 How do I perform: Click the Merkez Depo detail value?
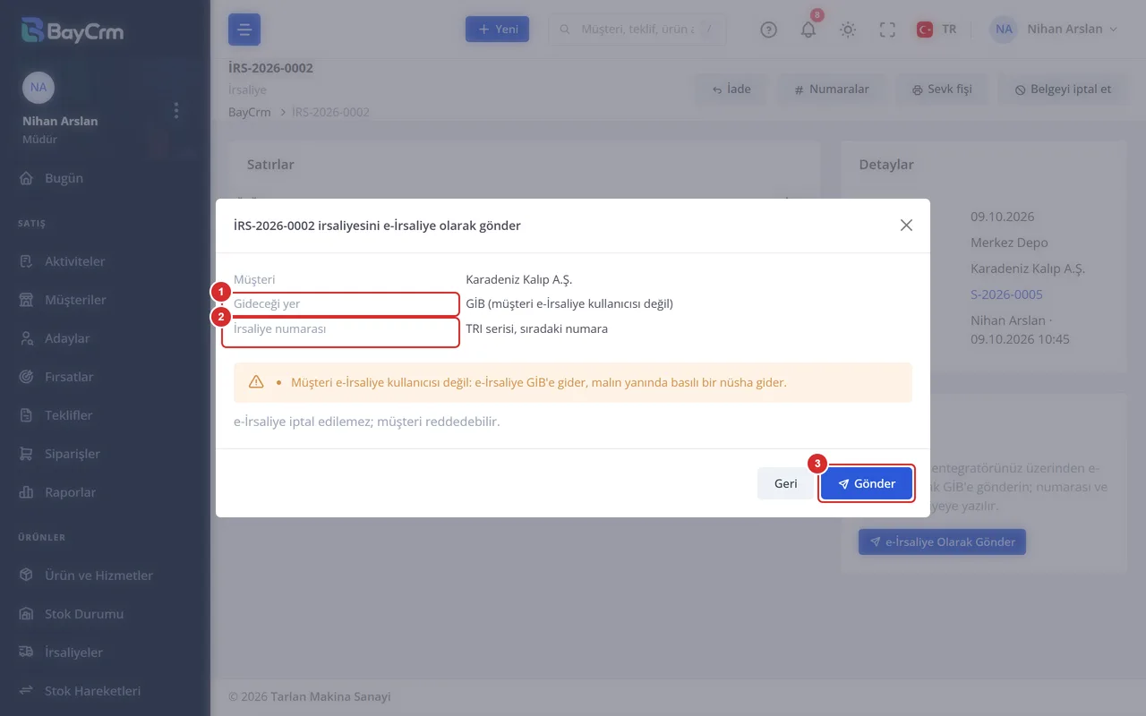1009,243
